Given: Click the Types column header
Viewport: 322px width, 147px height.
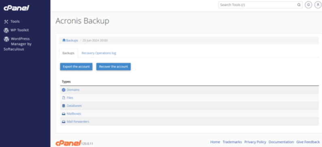Looking at the screenshot, I should coord(66,82).
